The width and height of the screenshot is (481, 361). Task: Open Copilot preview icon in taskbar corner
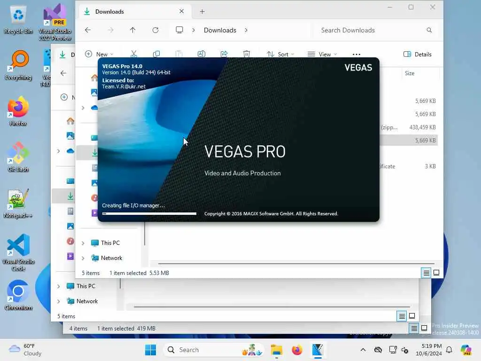pos(466,350)
